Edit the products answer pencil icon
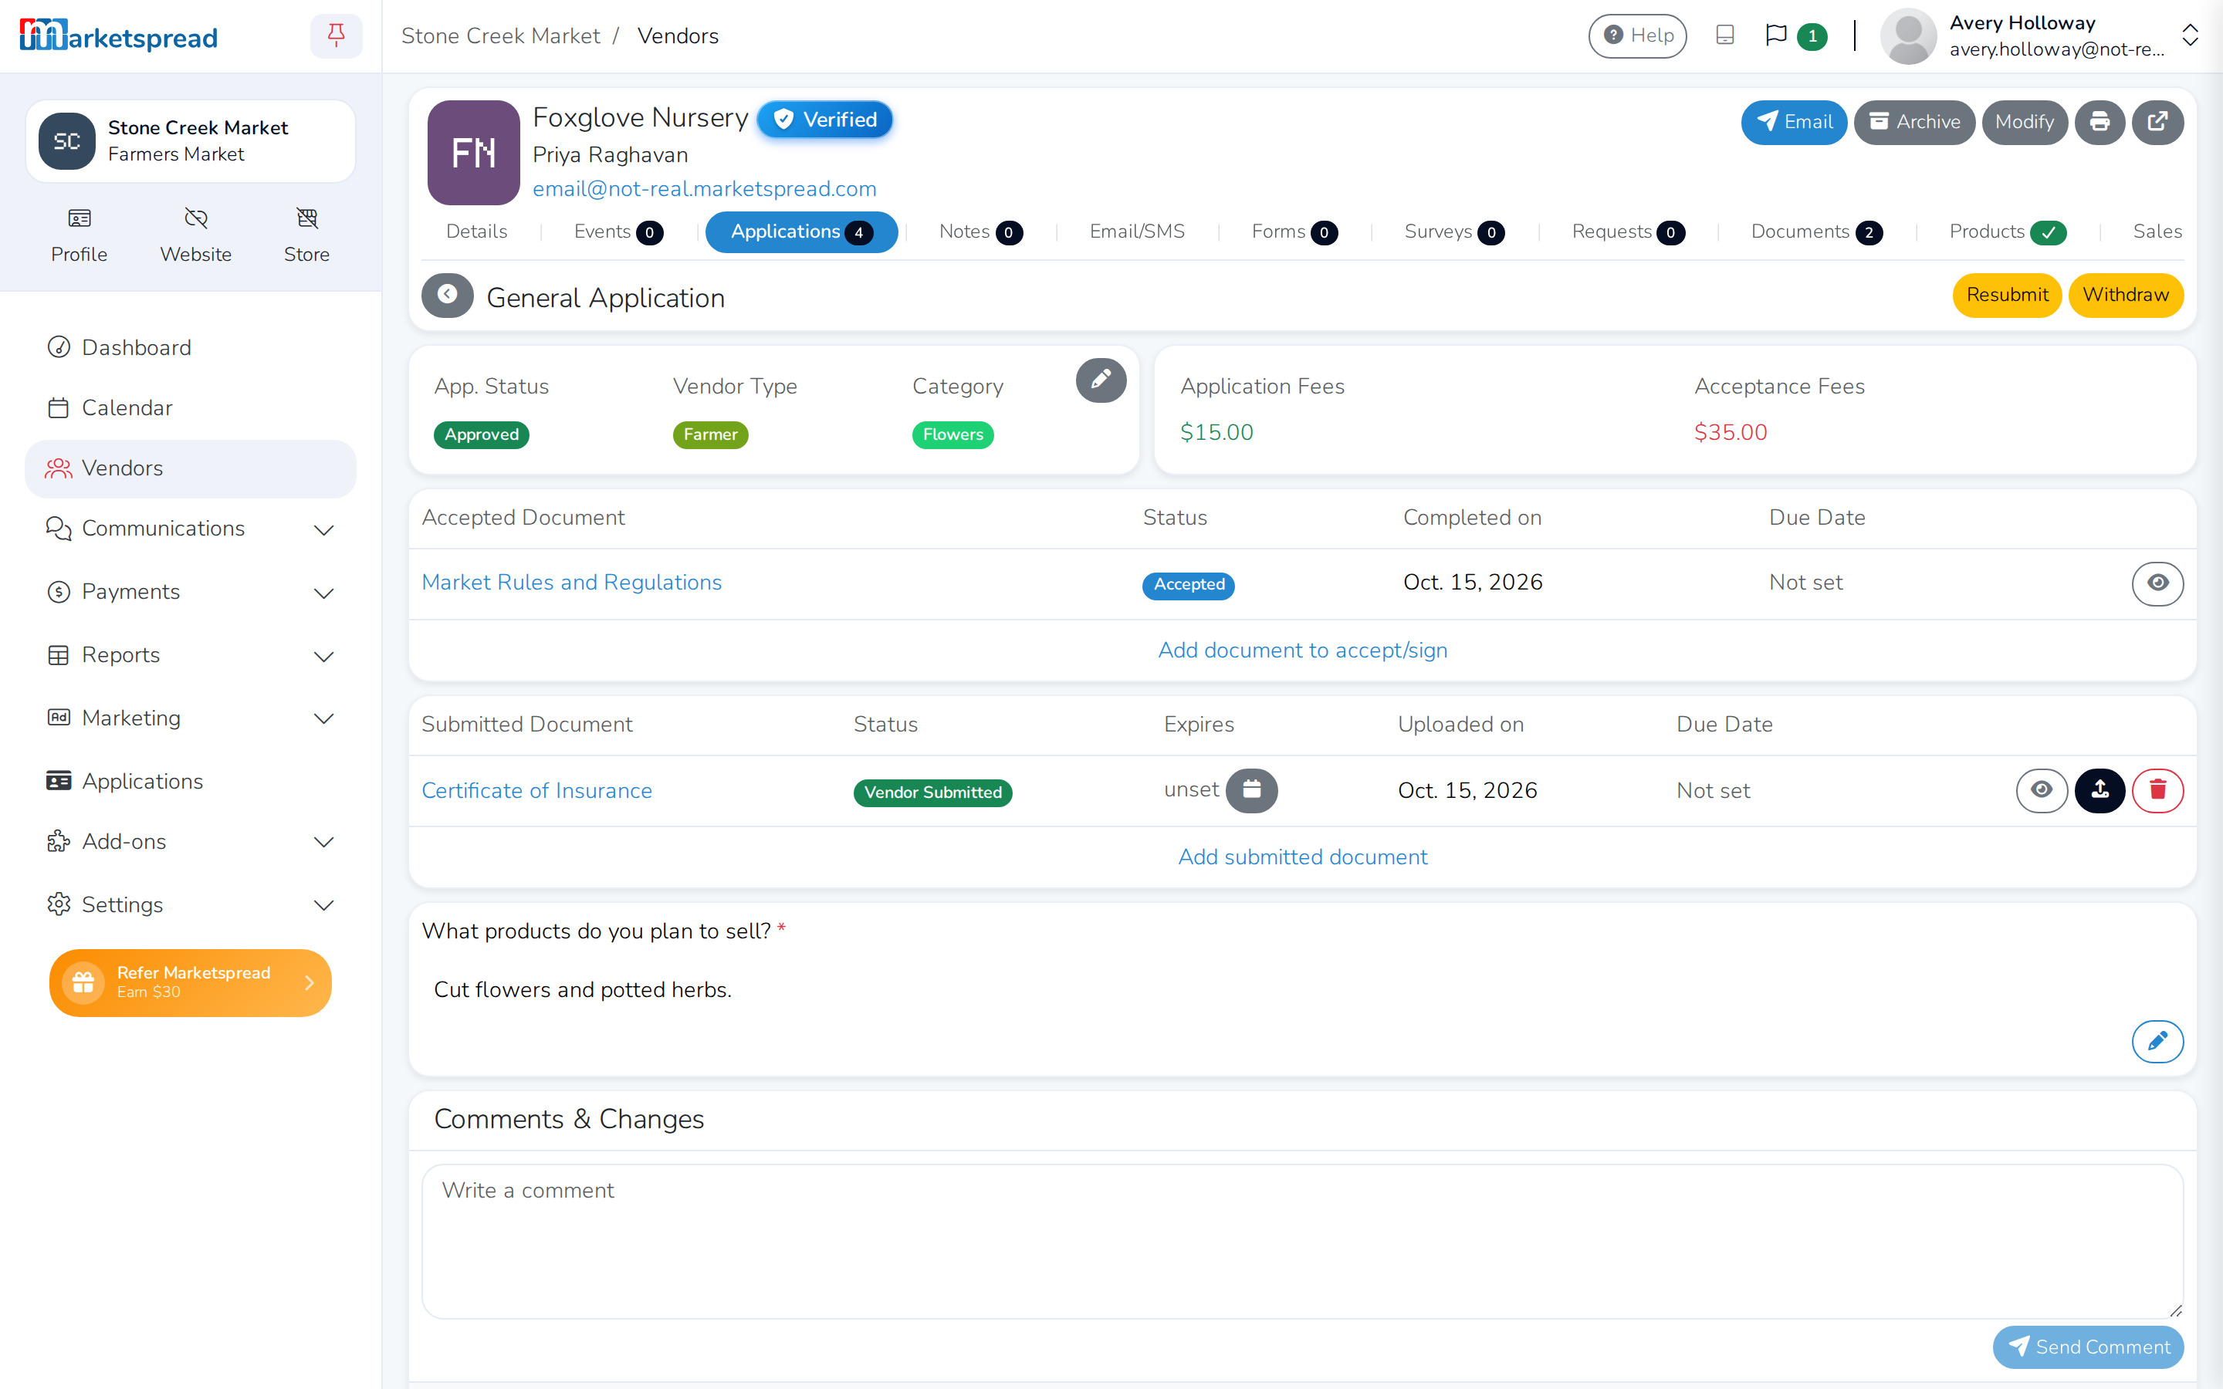The image size is (2223, 1389). (x=2158, y=1041)
